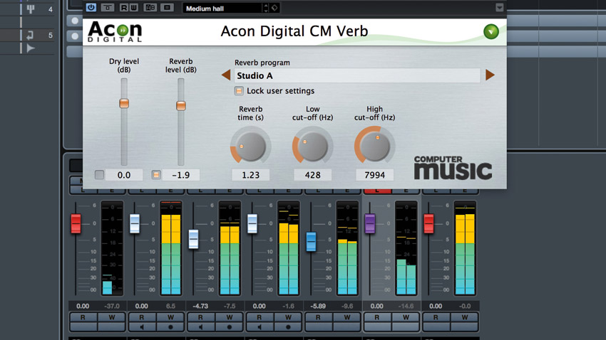Click the High cut-off knob

374,147
